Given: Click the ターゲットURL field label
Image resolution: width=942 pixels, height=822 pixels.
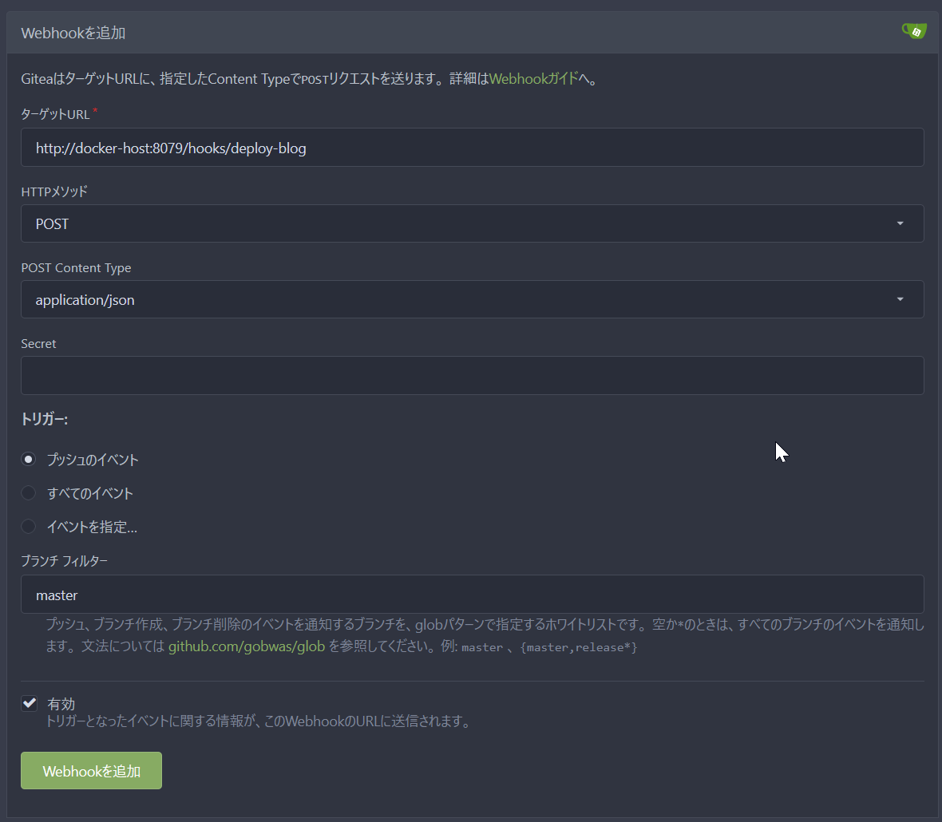Looking at the screenshot, I should point(55,114).
